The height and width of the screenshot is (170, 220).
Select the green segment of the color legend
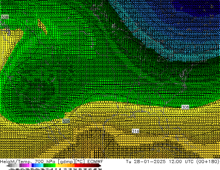click(49, 166)
